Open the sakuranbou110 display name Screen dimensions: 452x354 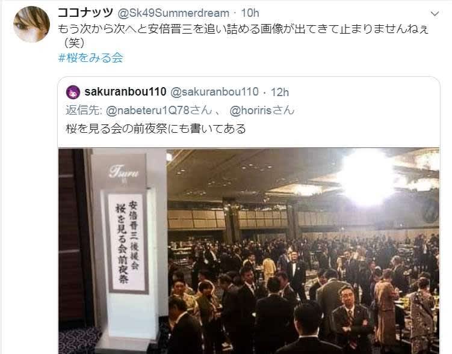pos(125,92)
